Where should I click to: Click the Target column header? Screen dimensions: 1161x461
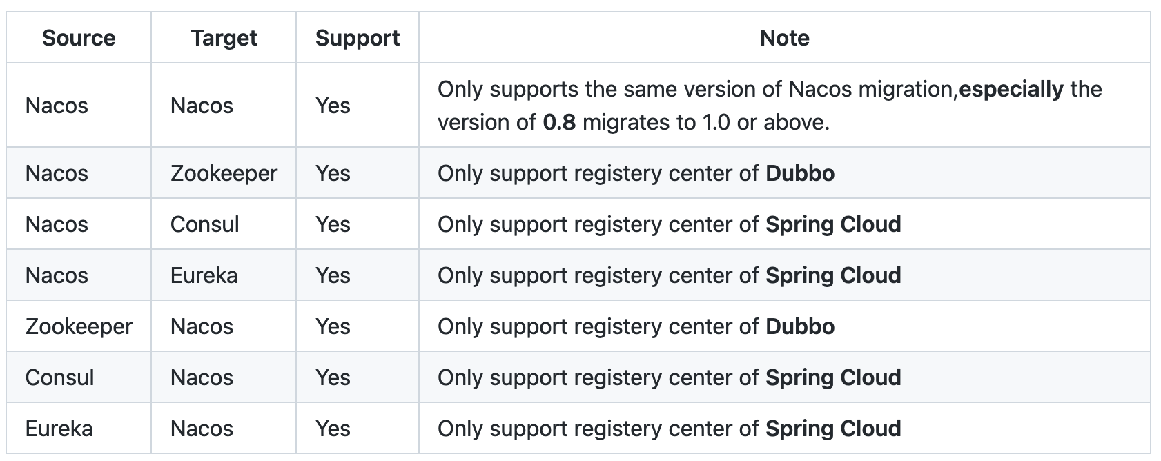224,38
